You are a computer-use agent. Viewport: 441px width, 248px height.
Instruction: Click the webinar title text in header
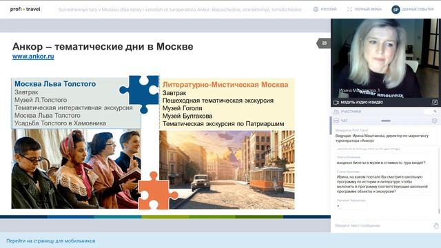(182, 10)
